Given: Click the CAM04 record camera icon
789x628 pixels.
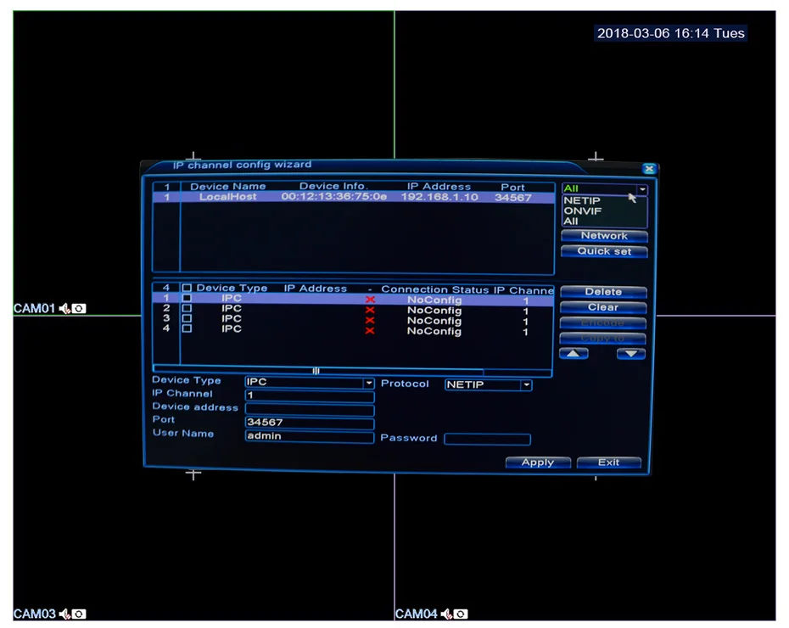Looking at the screenshot, I should click(461, 614).
